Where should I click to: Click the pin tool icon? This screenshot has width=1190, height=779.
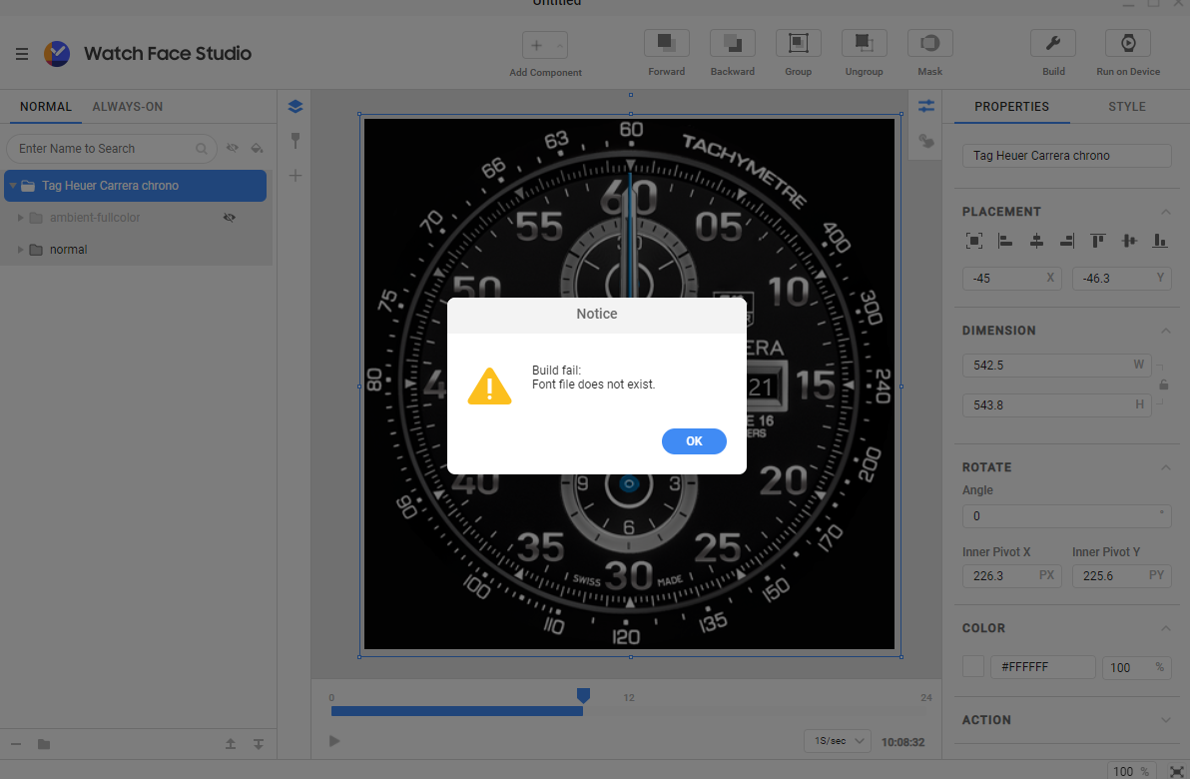[296, 141]
